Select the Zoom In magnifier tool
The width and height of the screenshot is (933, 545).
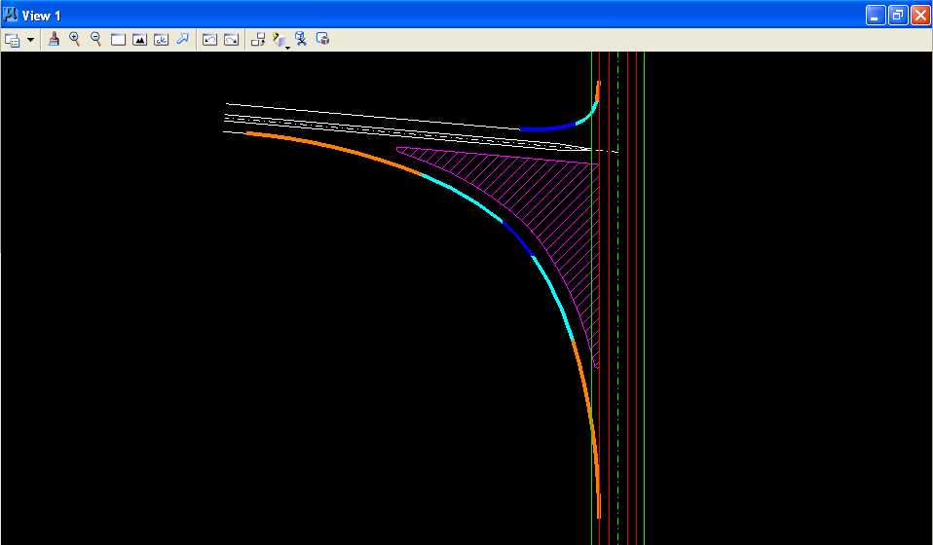click(x=75, y=40)
